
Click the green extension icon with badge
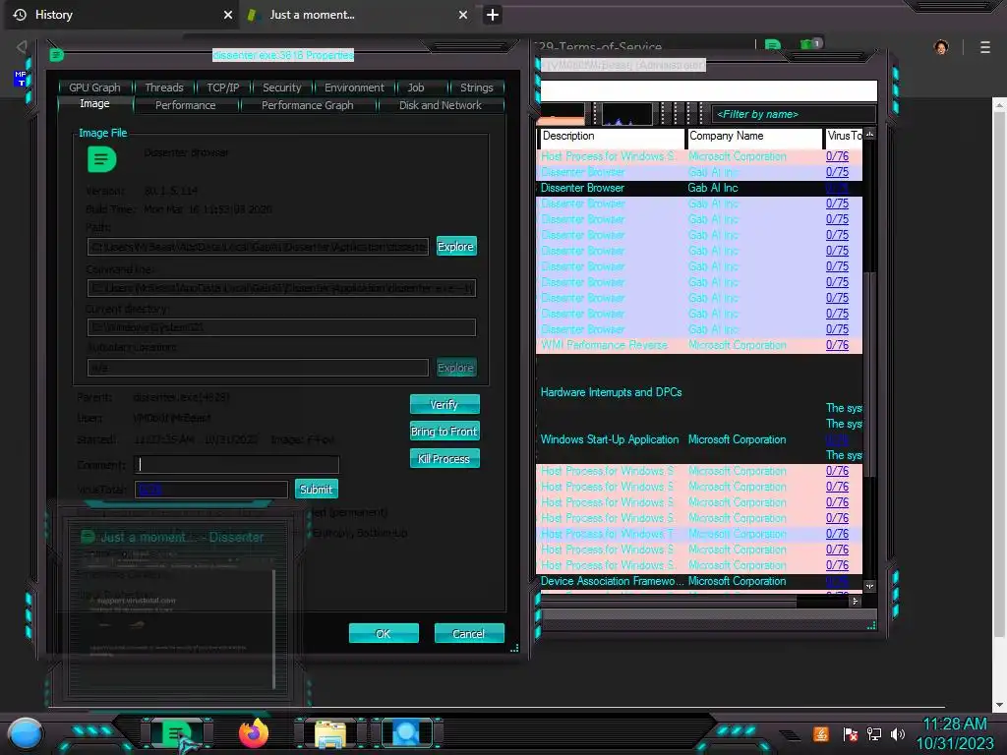coord(810,44)
